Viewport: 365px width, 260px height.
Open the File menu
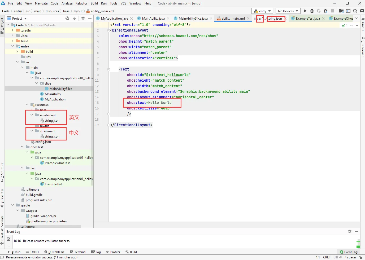pos(11,3)
